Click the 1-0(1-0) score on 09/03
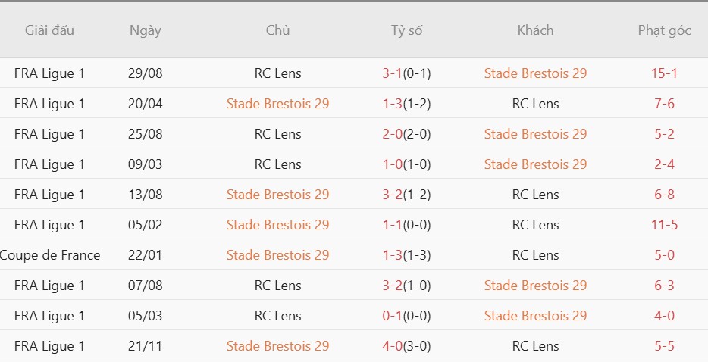 point(406,164)
